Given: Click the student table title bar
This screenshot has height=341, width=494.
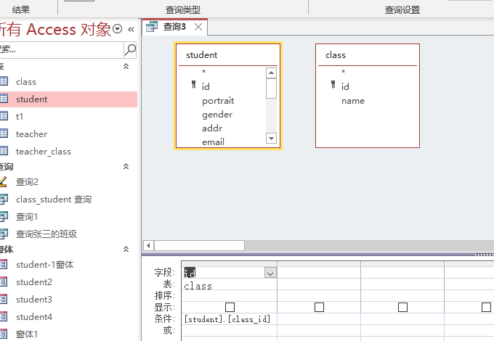Looking at the screenshot, I should point(228,55).
